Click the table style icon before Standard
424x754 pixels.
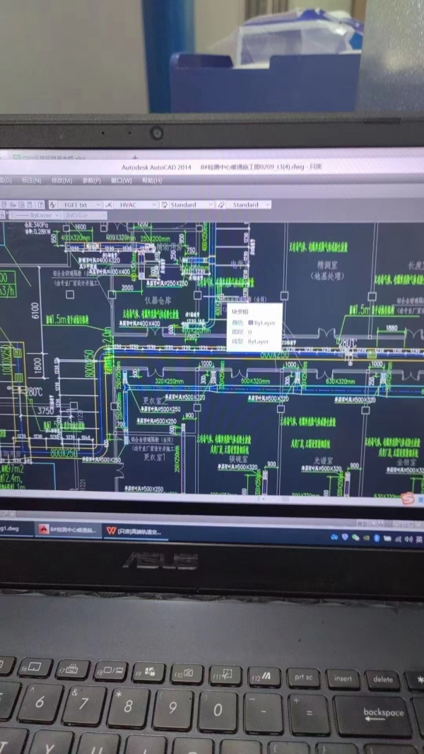click(x=163, y=204)
